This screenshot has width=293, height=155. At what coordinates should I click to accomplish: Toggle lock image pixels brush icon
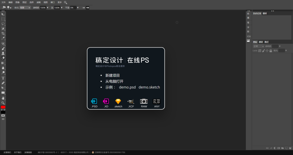pyautogui.click(x=263, y=51)
